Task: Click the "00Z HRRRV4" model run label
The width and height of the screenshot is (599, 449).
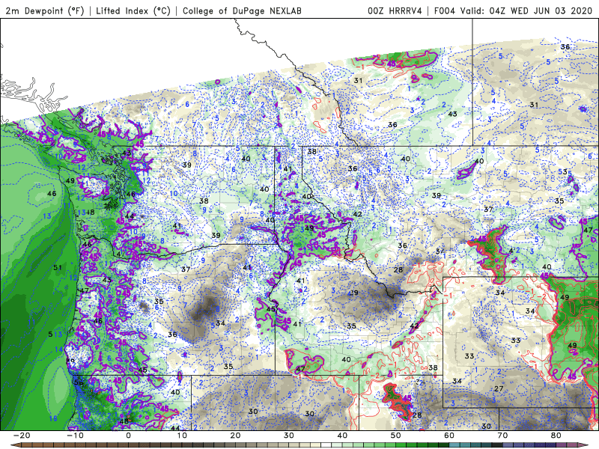Action: click(395, 10)
